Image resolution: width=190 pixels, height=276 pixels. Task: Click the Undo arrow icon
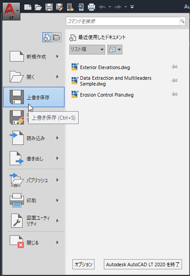(102, 7)
